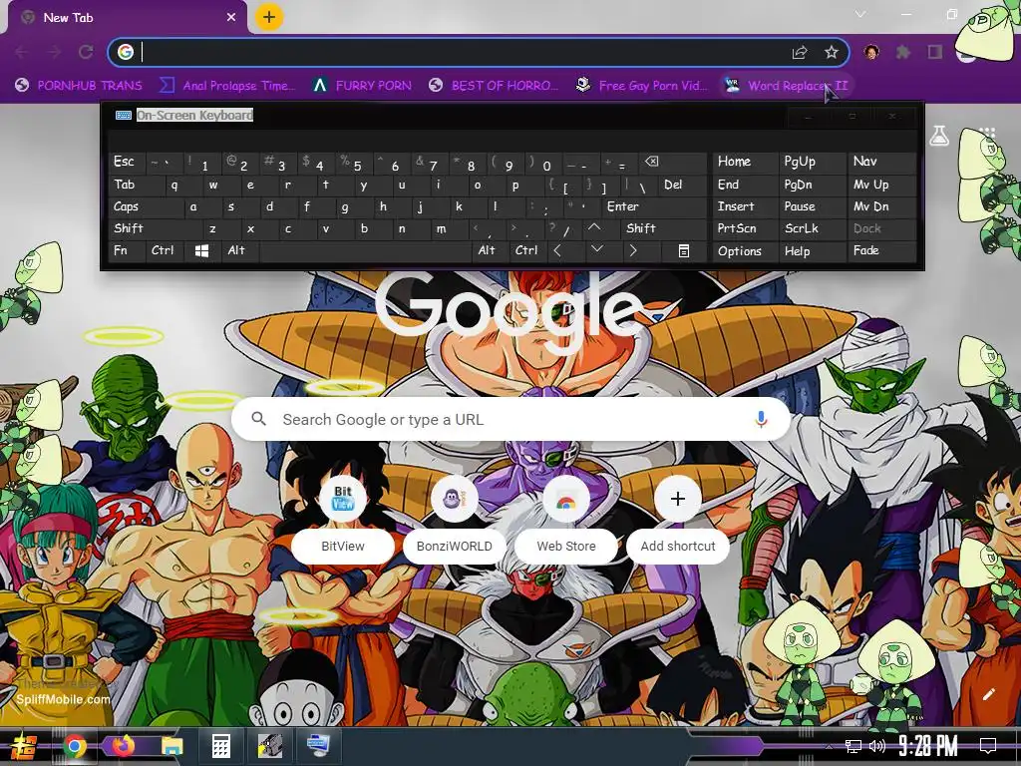
Task: Toggle left Alt key on keyboard
Action: point(241,250)
